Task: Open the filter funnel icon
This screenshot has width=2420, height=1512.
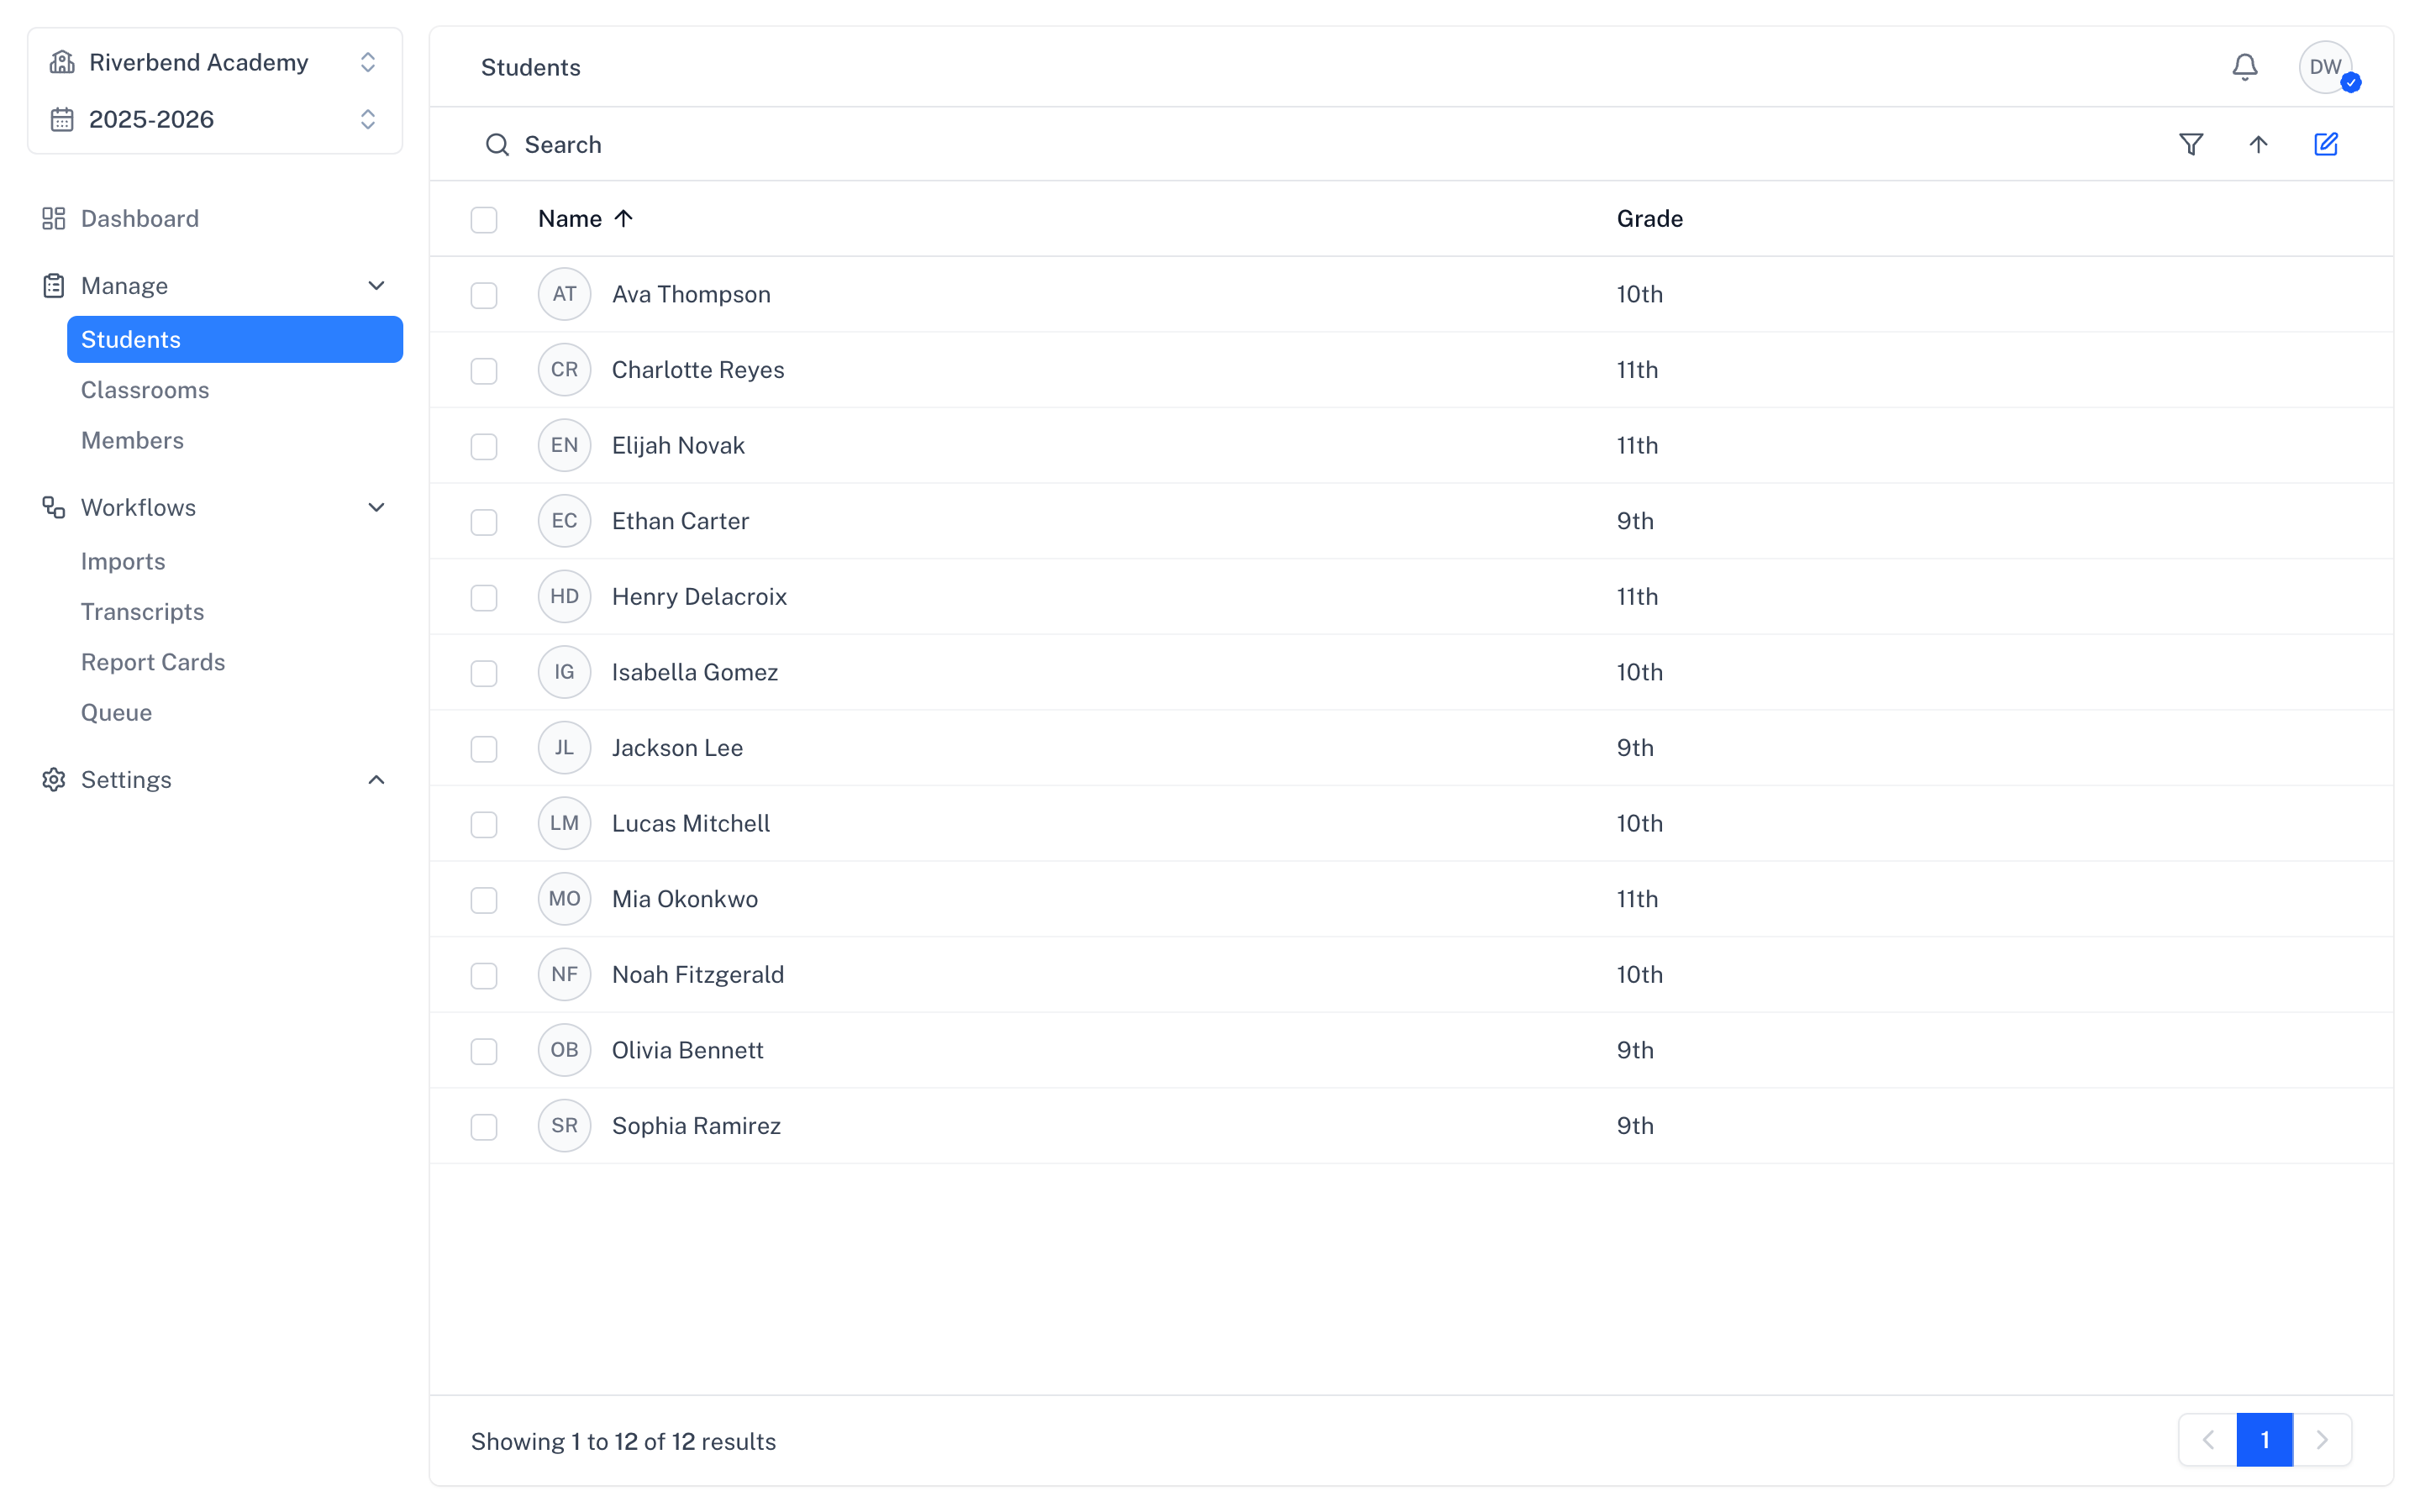Action: pos(2191,144)
